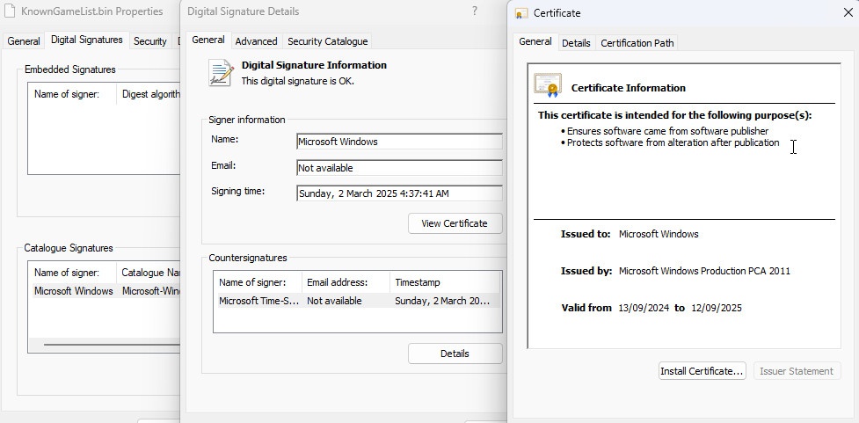Click Not available email cell in Countersignatures list
The width and height of the screenshot is (859, 423).
(x=334, y=301)
